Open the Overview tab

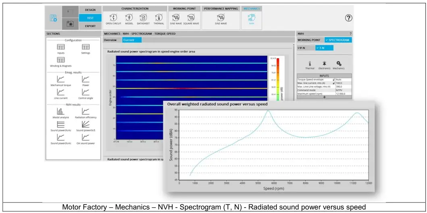[110, 40]
